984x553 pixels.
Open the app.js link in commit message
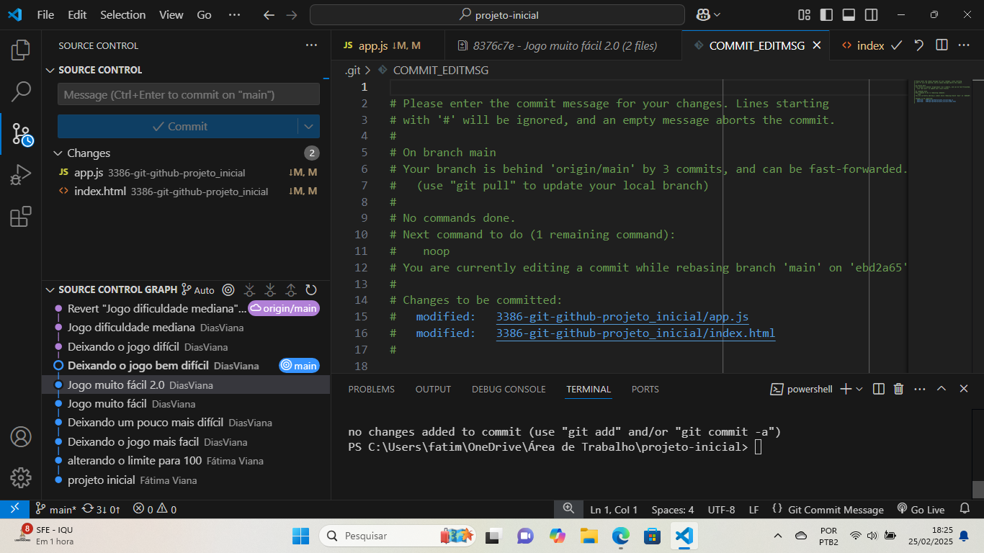[x=622, y=317]
